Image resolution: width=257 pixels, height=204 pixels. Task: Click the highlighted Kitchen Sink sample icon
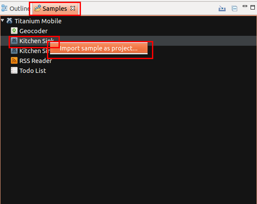14,41
